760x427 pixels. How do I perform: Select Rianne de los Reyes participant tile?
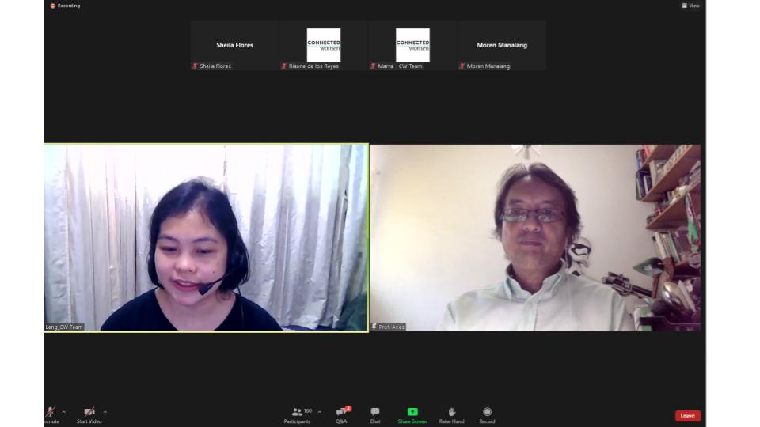pyautogui.click(x=323, y=46)
